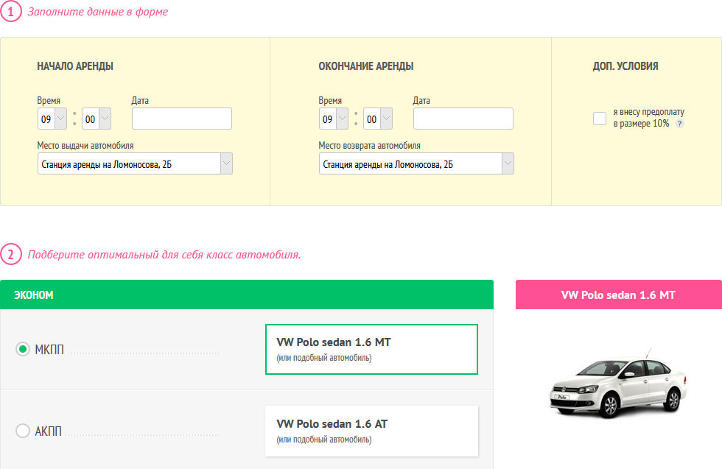Expand the car return location dropdown
The height and width of the screenshot is (469, 722).
pyautogui.click(x=416, y=163)
